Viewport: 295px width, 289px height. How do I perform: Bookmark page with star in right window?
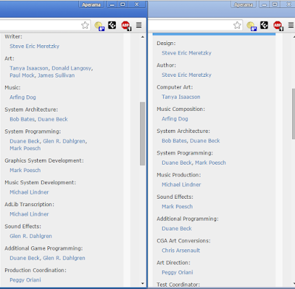coord(237,25)
